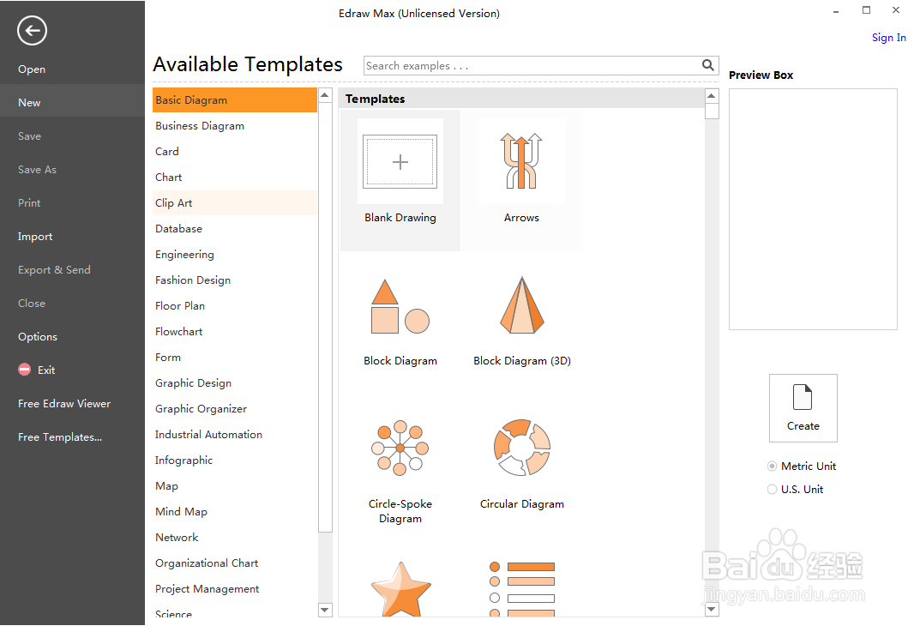This screenshot has height=626, width=914.
Task: Select Floor Plan category
Action: 235,306
